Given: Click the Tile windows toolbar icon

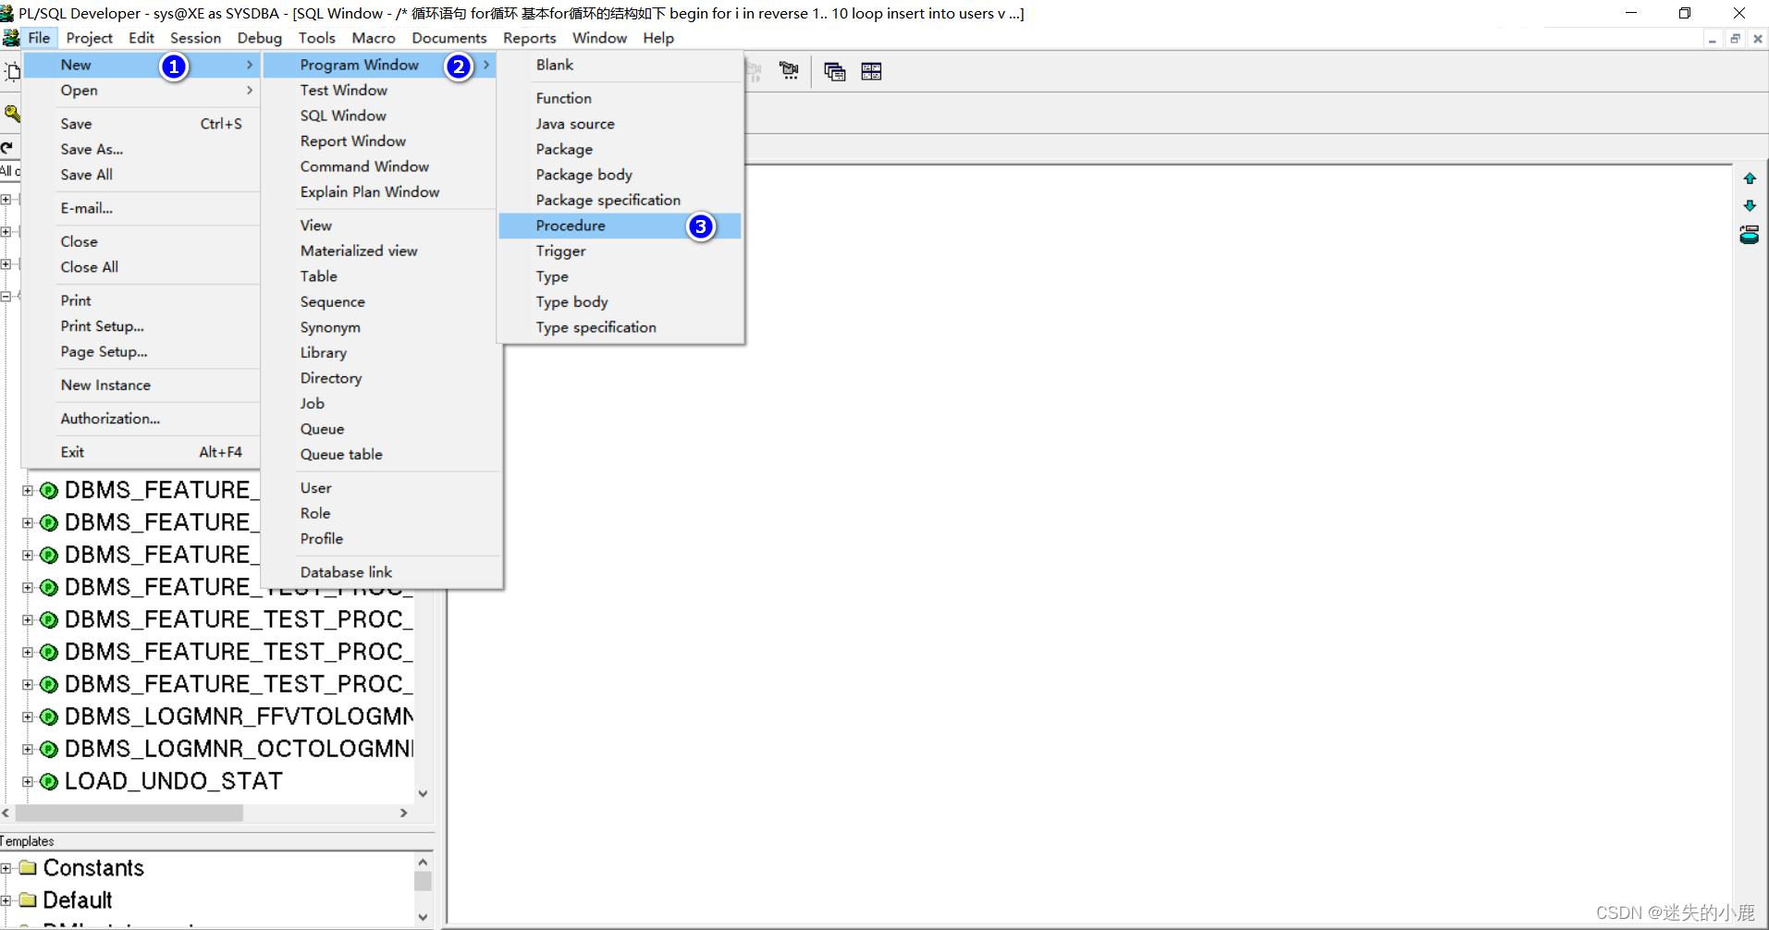Looking at the screenshot, I should pyautogui.click(x=871, y=71).
